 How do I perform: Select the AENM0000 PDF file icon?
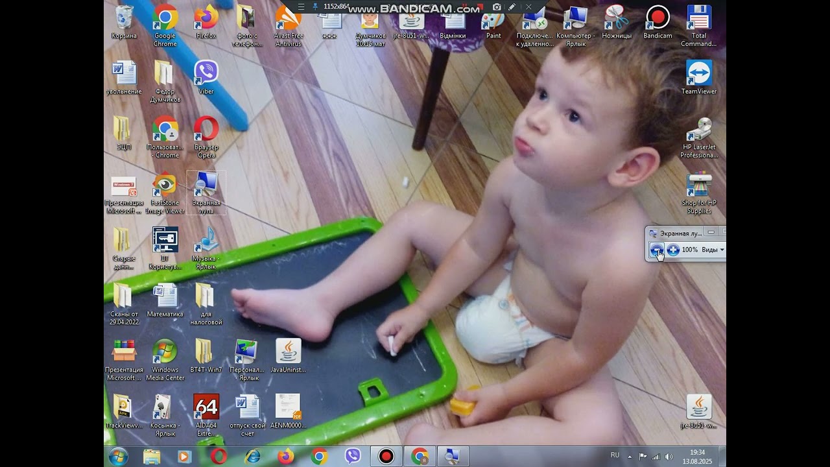[289, 412]
